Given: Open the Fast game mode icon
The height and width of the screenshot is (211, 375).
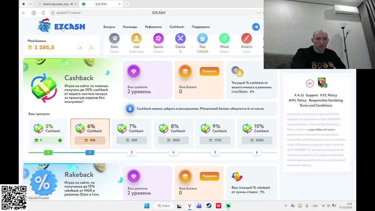Looking at the screenshot, I should tap(202, 38).
